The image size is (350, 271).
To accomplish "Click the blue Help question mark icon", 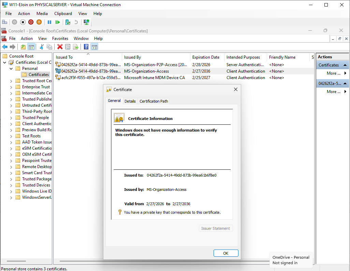I will [x=86, y=47].
